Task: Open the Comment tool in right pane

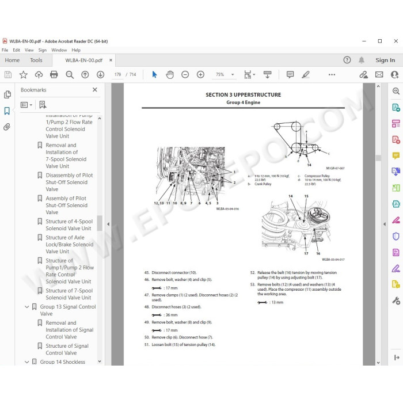Action: (x=396, y=155)
